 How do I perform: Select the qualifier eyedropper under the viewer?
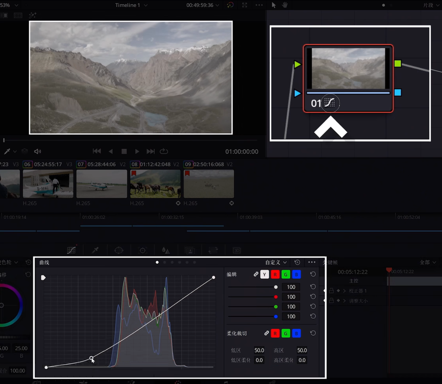[7, 151]
